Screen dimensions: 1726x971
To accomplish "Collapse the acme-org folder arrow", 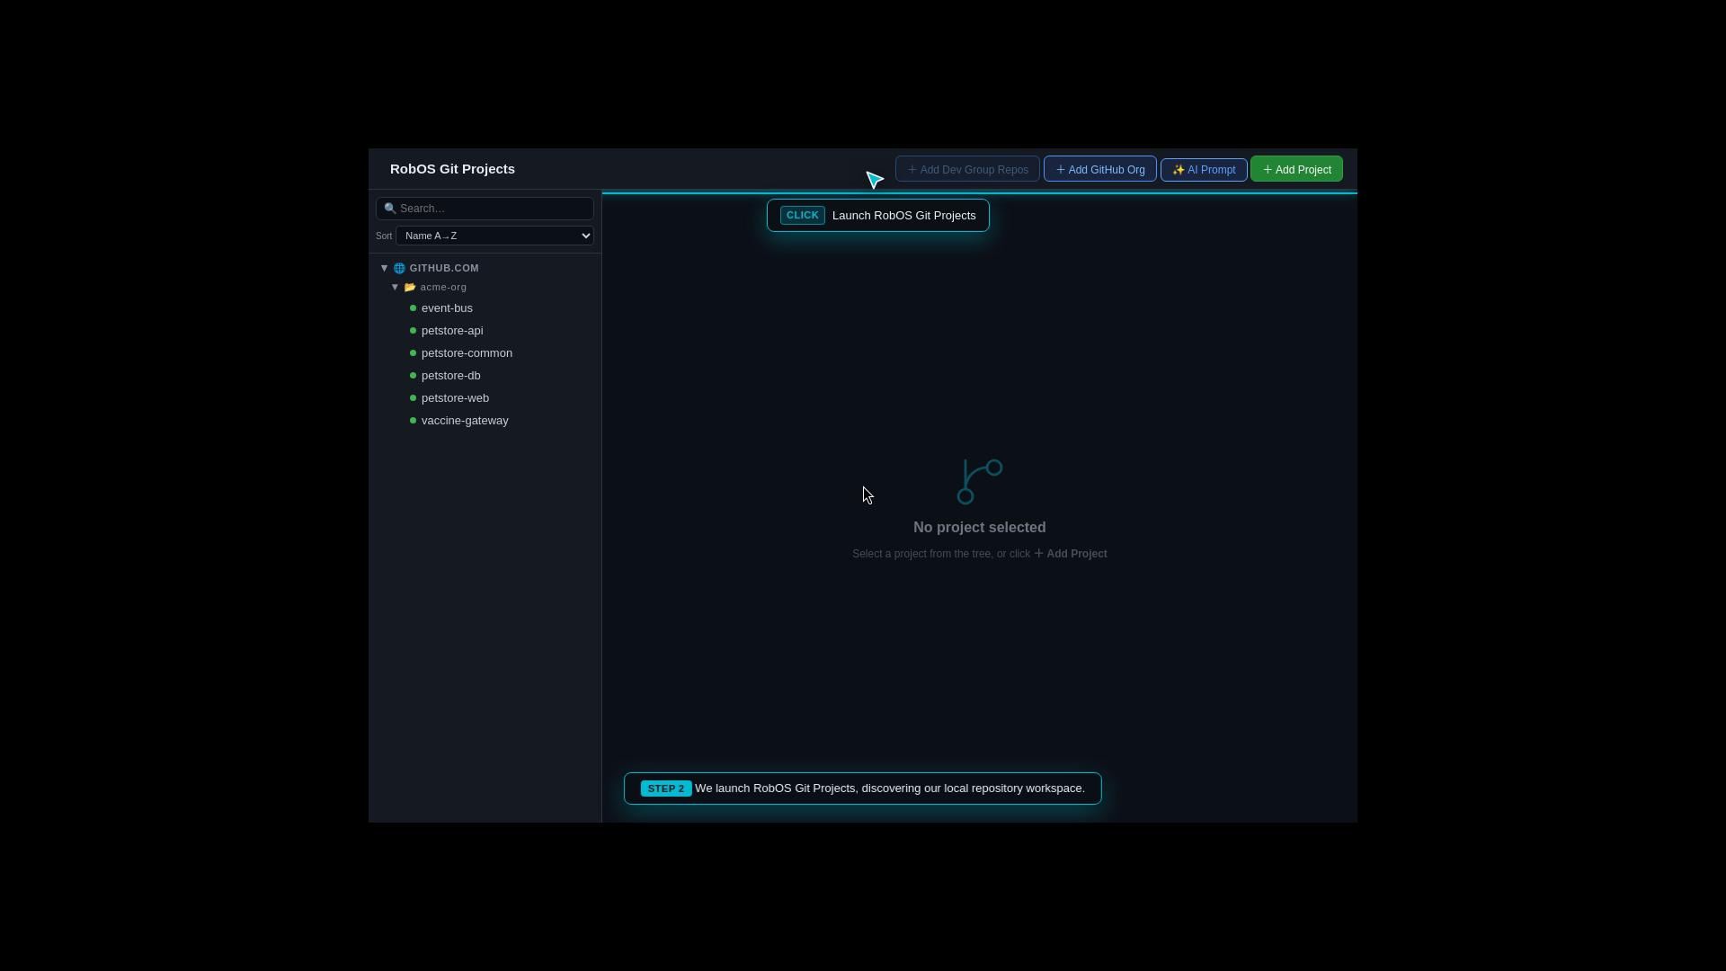I will pos(395,287).
